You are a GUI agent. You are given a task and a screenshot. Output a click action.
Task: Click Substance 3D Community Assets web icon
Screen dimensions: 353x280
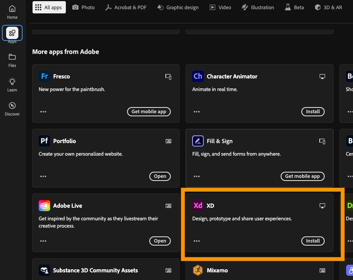[x=168, y=270]
